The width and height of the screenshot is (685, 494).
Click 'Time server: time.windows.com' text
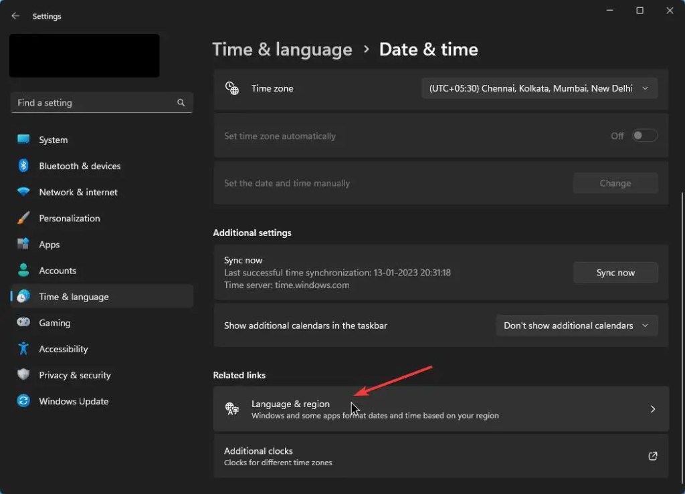[x=286, y=285]
